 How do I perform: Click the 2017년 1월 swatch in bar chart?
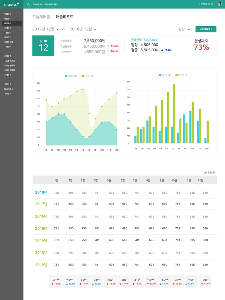(x=160, y=75)
